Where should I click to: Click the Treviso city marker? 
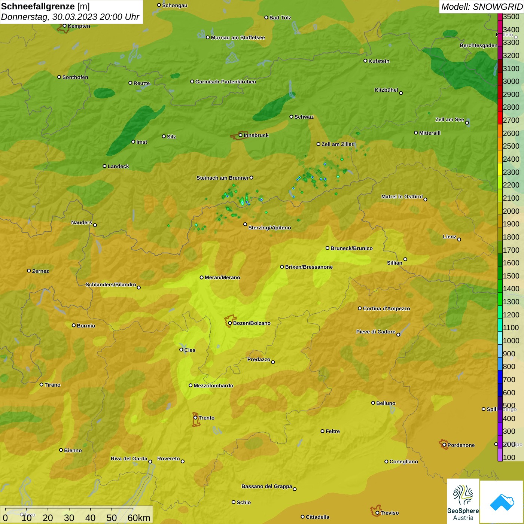(377, 513)
